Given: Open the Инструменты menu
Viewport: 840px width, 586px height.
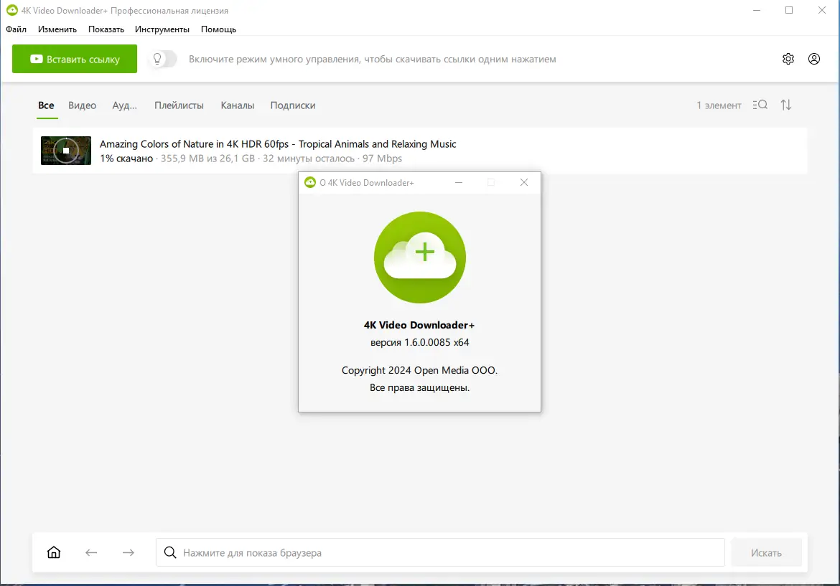Looking at the screenshot, I should tap(162, 29).
